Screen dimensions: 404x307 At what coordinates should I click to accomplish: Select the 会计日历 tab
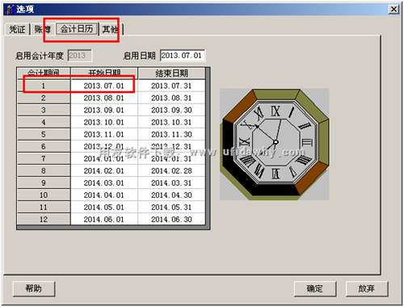pyautogui.click(x=77, y=28)
